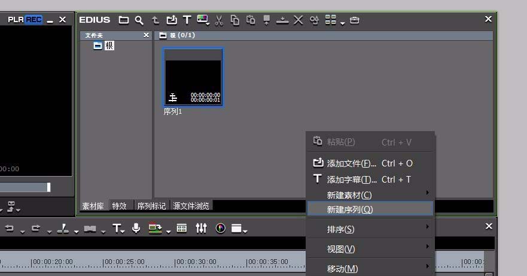Choose 添加字幕(T) from context menu
Image resolution: width=527 pixels, height=276 pixels.
tap(370, 180)
